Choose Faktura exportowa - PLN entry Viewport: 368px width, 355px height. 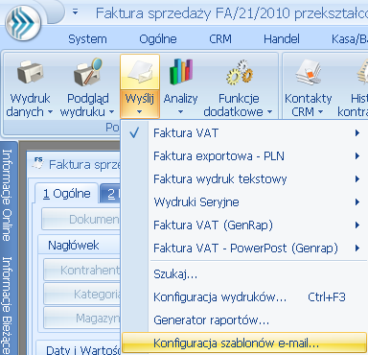pos(244,156)
